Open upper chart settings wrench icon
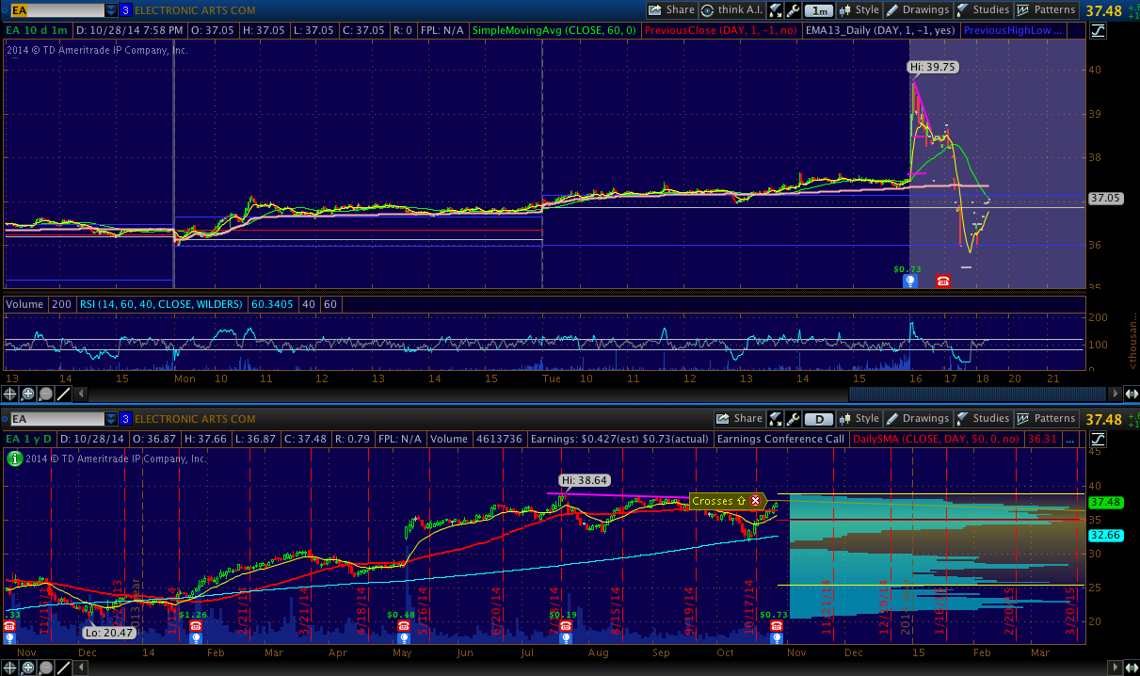 793,10
